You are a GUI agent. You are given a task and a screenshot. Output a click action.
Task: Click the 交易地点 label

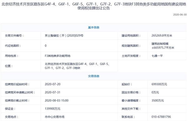(x=12, y=117)
